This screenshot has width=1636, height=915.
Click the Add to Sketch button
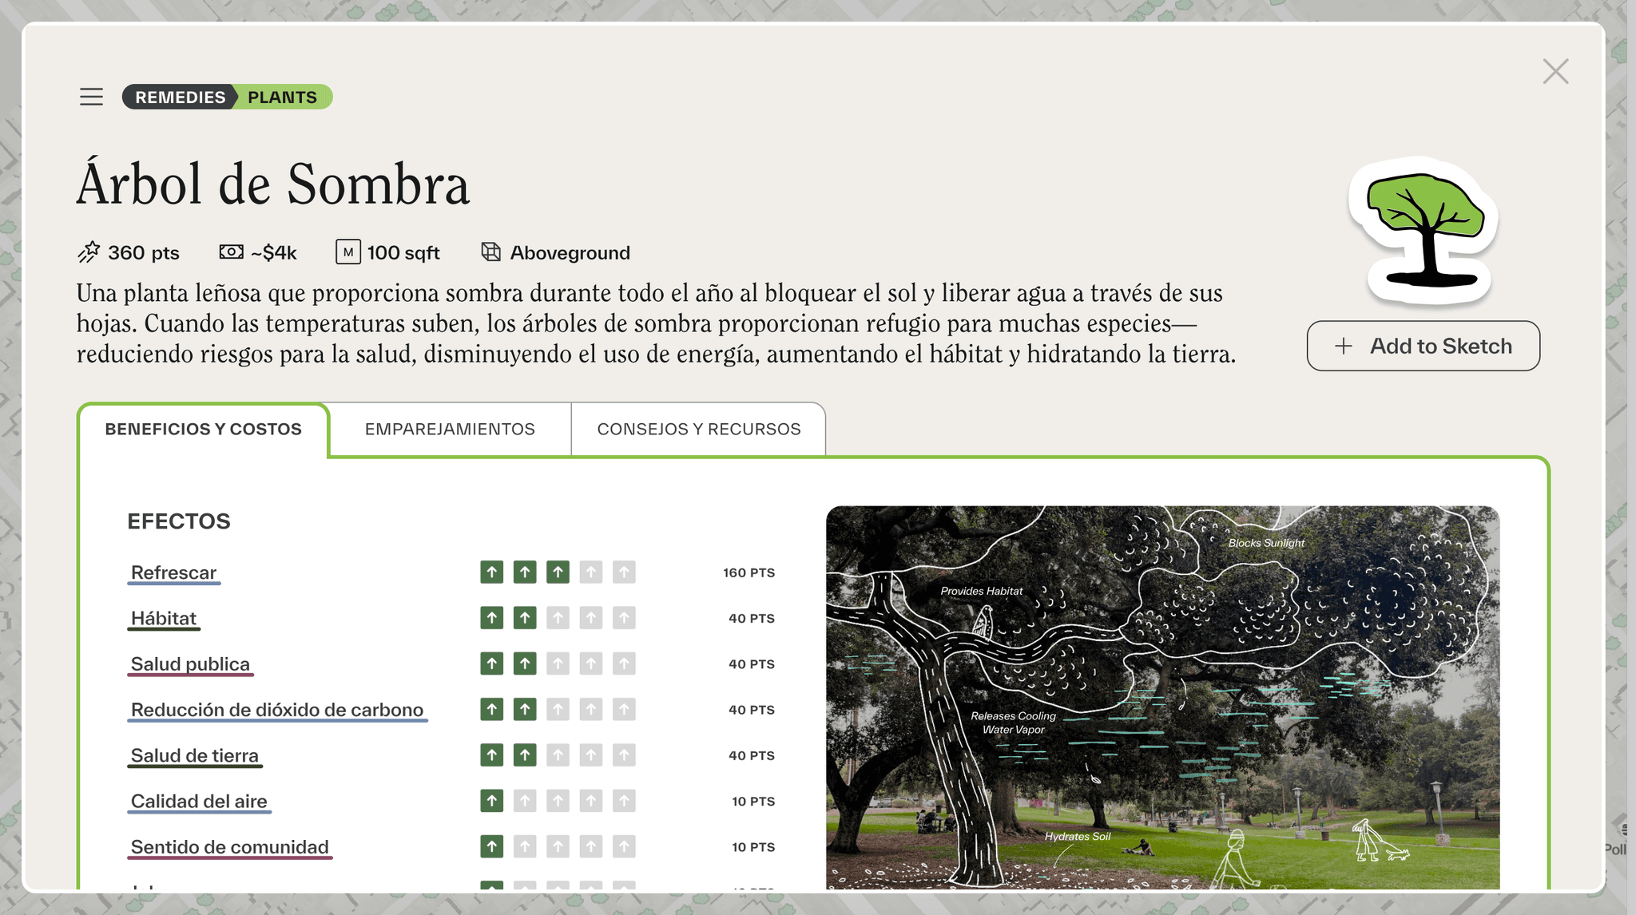(1423, 346)
